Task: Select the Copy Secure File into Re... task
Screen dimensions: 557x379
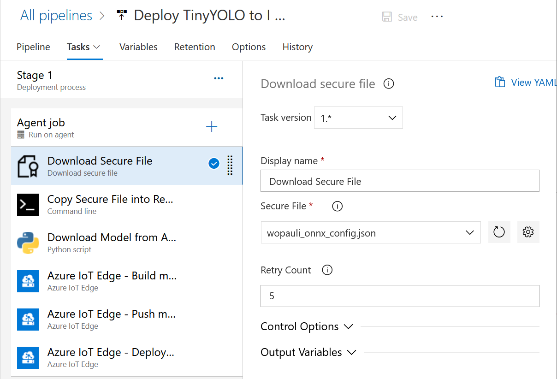Action: [x=127, y=204]
